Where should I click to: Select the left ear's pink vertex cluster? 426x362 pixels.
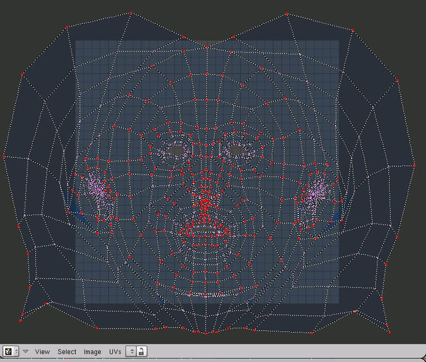click(x=95, y=187)
